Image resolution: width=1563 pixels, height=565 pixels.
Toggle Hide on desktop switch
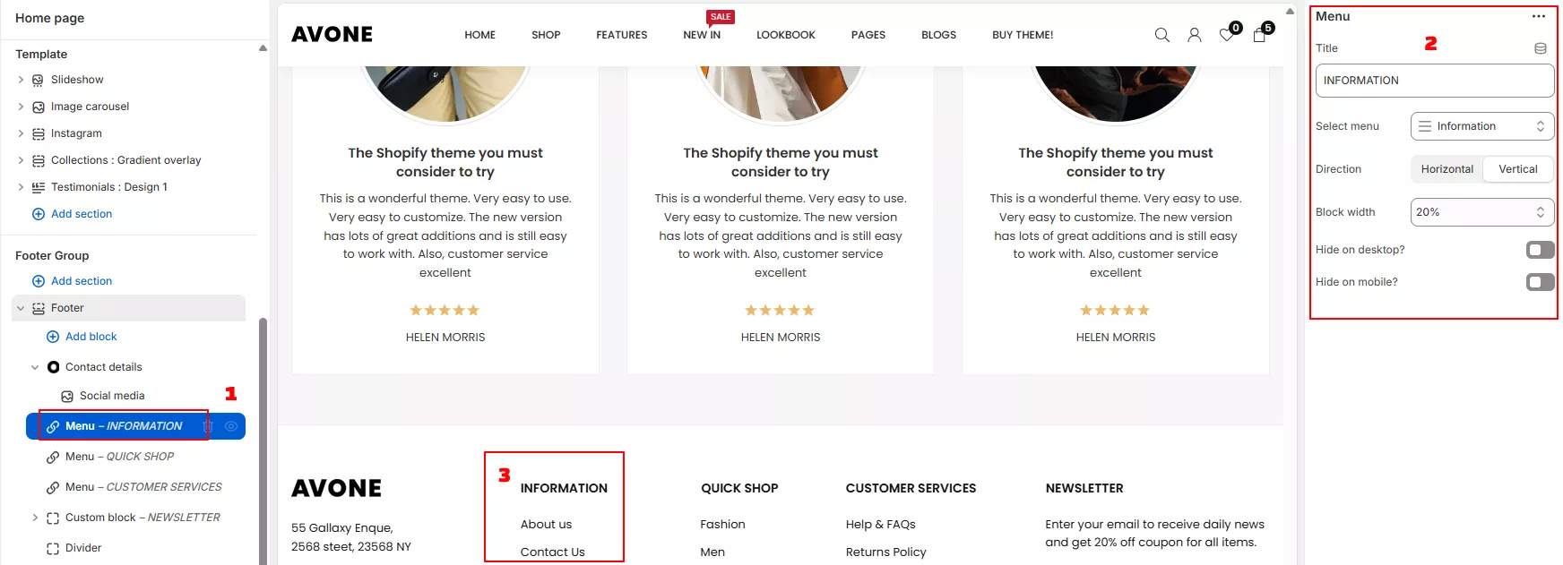click(x=1539, y=250)
